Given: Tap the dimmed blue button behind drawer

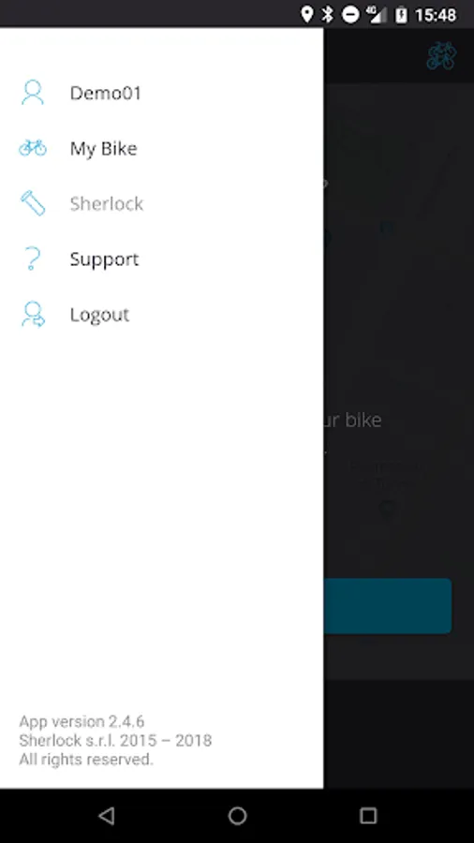Looking at the screenshot, I should (x=388, y=606).
